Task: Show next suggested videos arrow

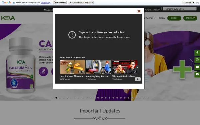Action: pyautogui.click(x=137, y=67)
